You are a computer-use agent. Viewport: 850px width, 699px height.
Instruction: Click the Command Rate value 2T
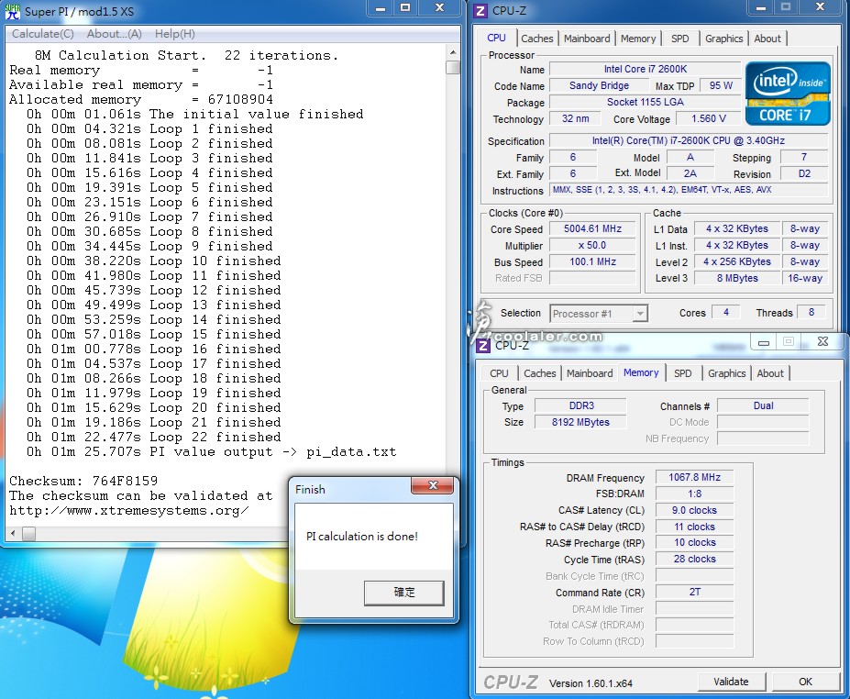[x=694, y=593]
